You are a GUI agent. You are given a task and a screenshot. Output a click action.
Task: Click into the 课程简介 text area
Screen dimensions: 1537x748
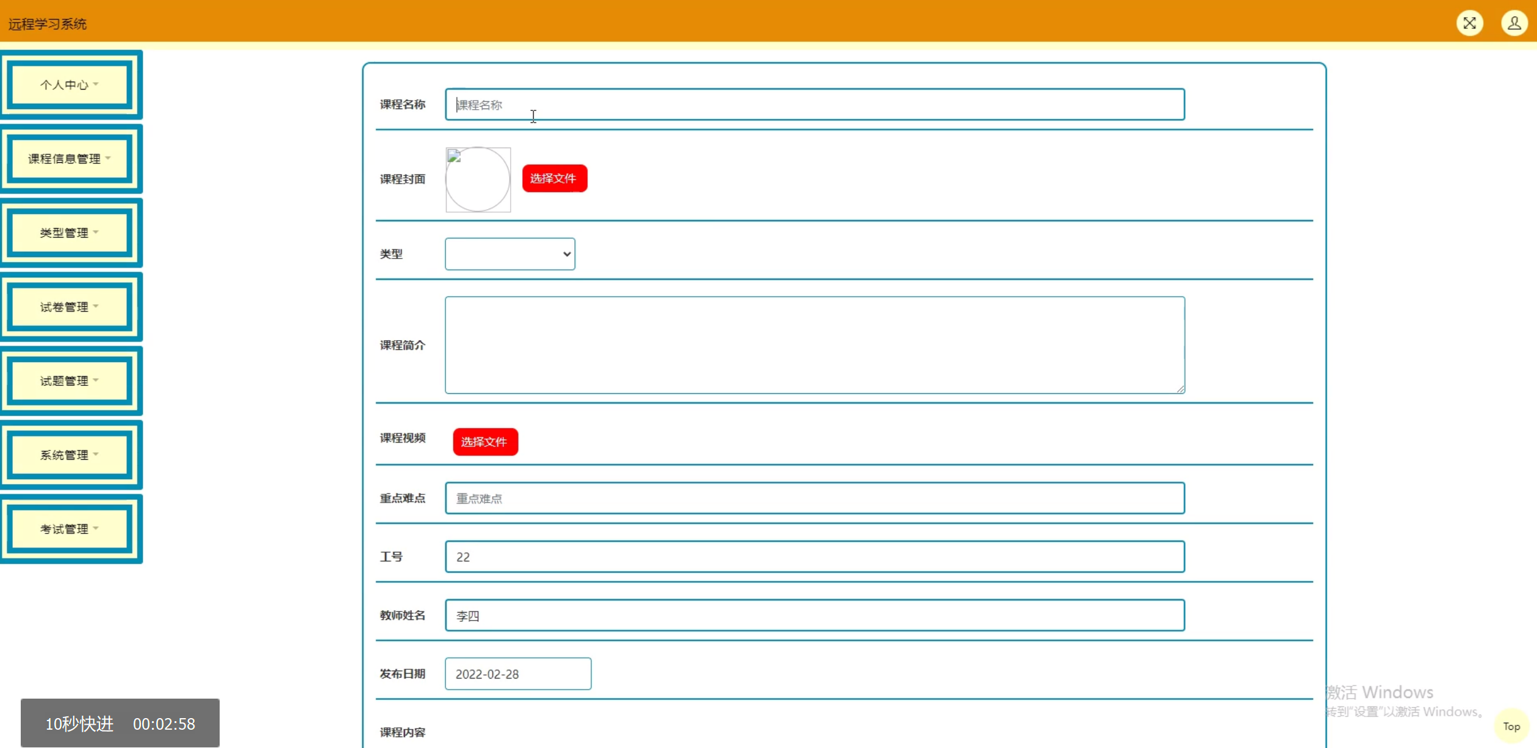click(x=814, y=344)
